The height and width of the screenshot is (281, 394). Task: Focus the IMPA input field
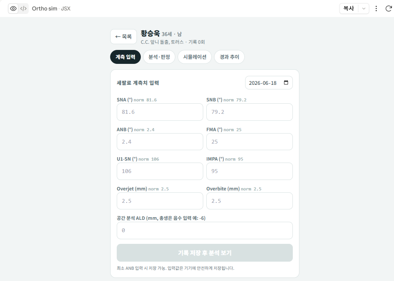(249, 171)
